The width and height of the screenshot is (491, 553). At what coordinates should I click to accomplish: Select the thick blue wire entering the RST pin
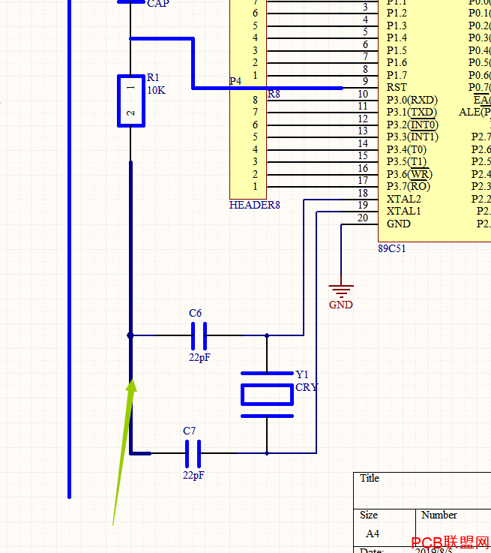[x=268, y=88]
